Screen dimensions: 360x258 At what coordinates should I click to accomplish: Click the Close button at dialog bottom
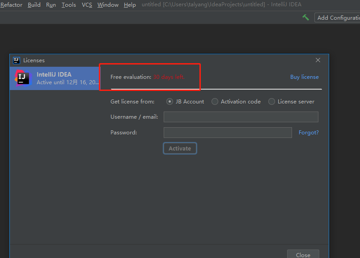pos(303,255)
